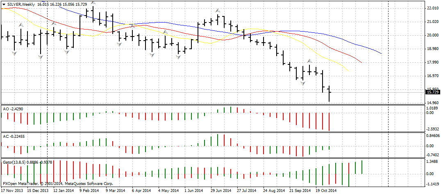Click the up fractal arrow above the Oct 2014 bars

(x=310, y=62)
